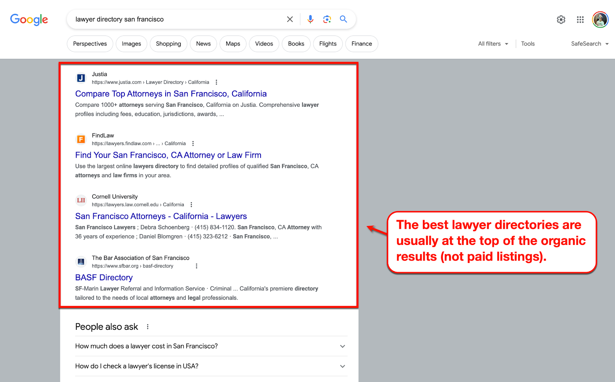Click the justia.com URL breadcrumb

point(150,82)
